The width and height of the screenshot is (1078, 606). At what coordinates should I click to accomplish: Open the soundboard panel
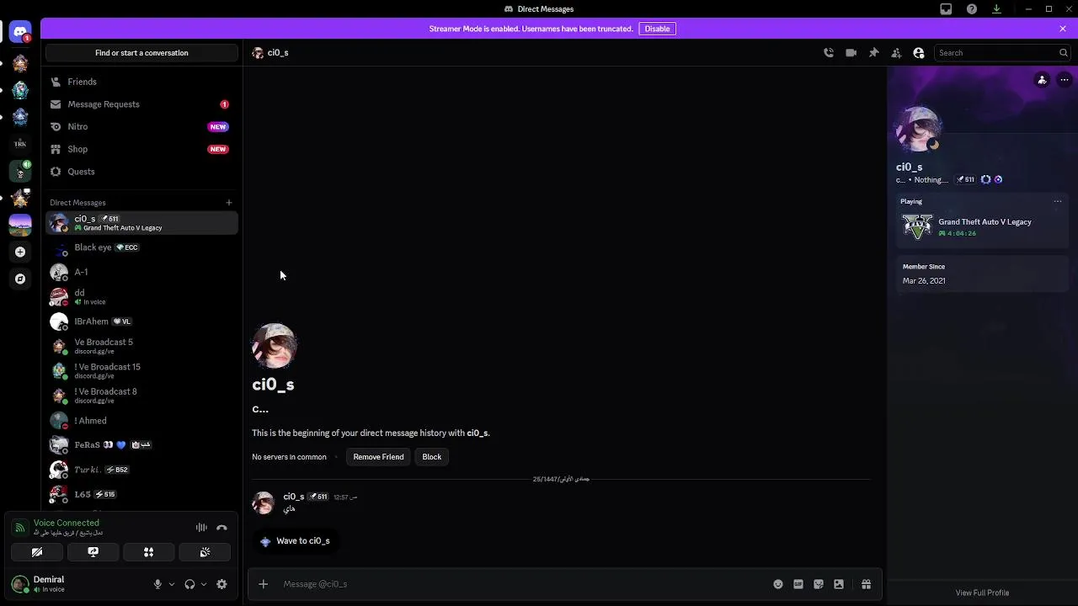click(x=205, y=552)
